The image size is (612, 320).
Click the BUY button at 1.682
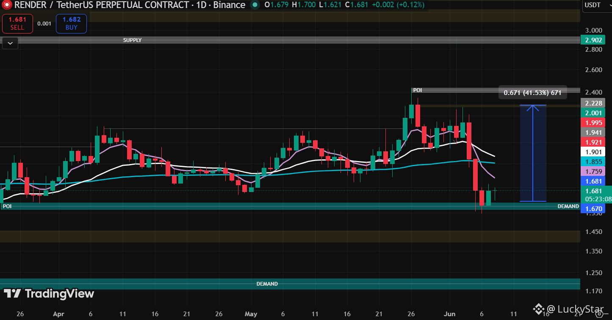click(71, 23)
